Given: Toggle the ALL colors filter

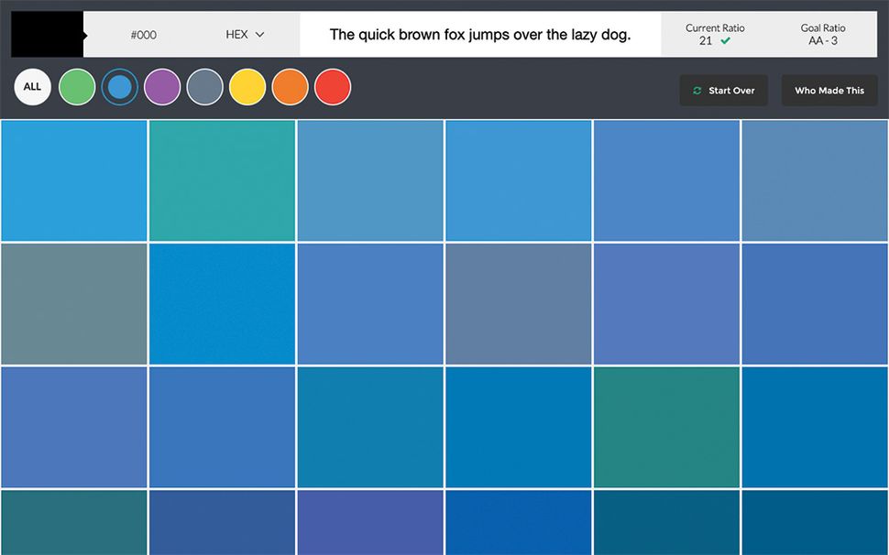Looking at the screenshot, I should click(x=32, y=86).
